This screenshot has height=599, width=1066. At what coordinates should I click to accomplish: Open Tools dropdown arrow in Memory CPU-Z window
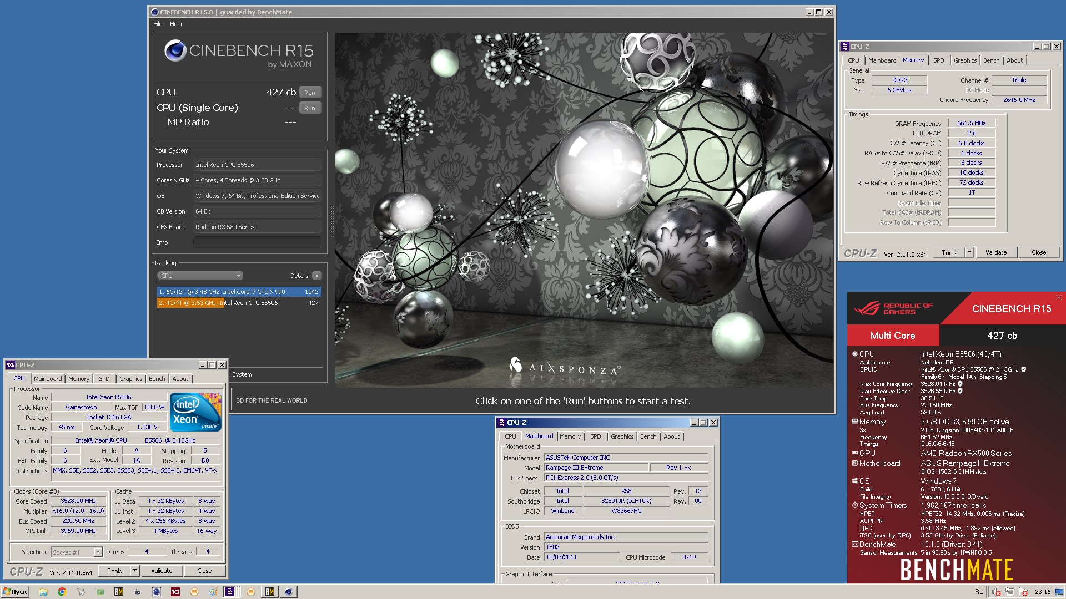click(x=969, y=252)
